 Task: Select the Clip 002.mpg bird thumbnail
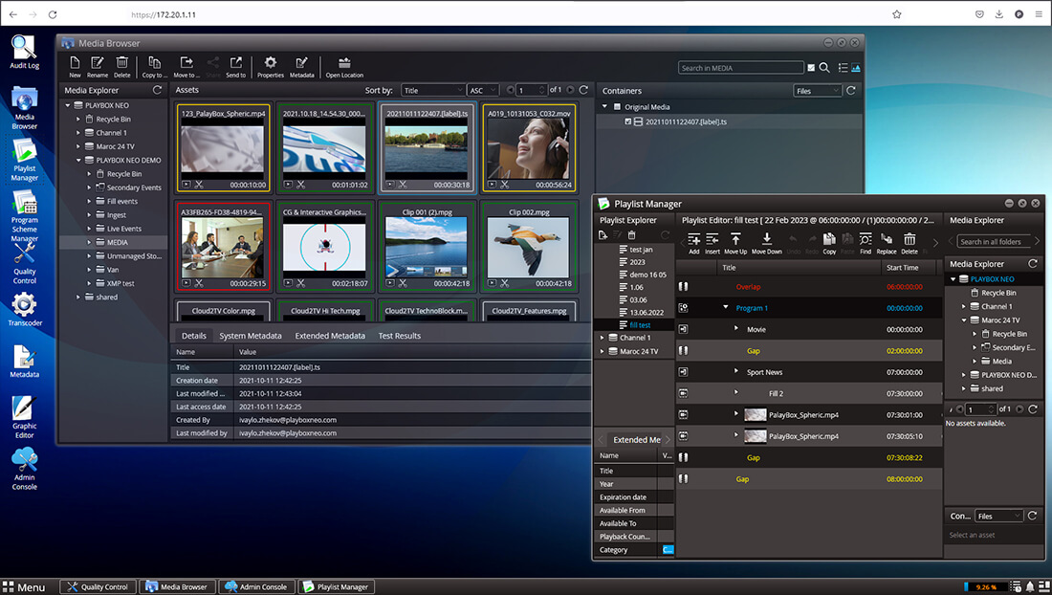pyautogui.click(x=530, y=248)
